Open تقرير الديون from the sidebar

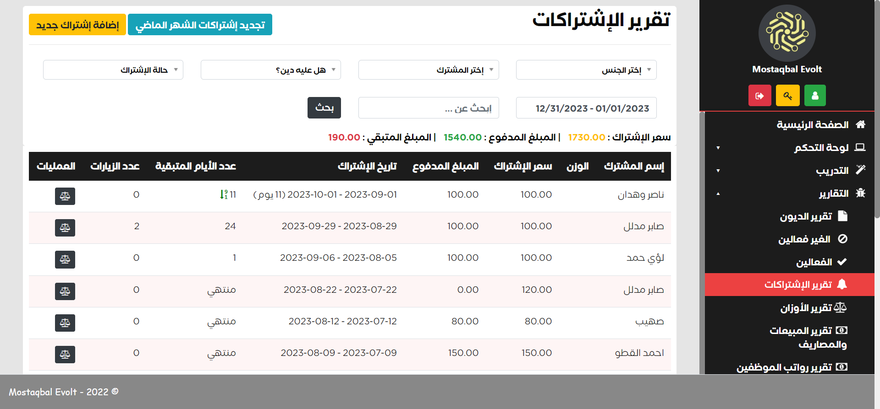(806, 216)
